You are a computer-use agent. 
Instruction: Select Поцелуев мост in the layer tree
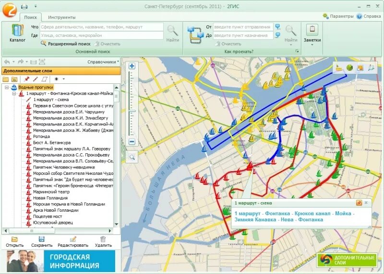48,217
